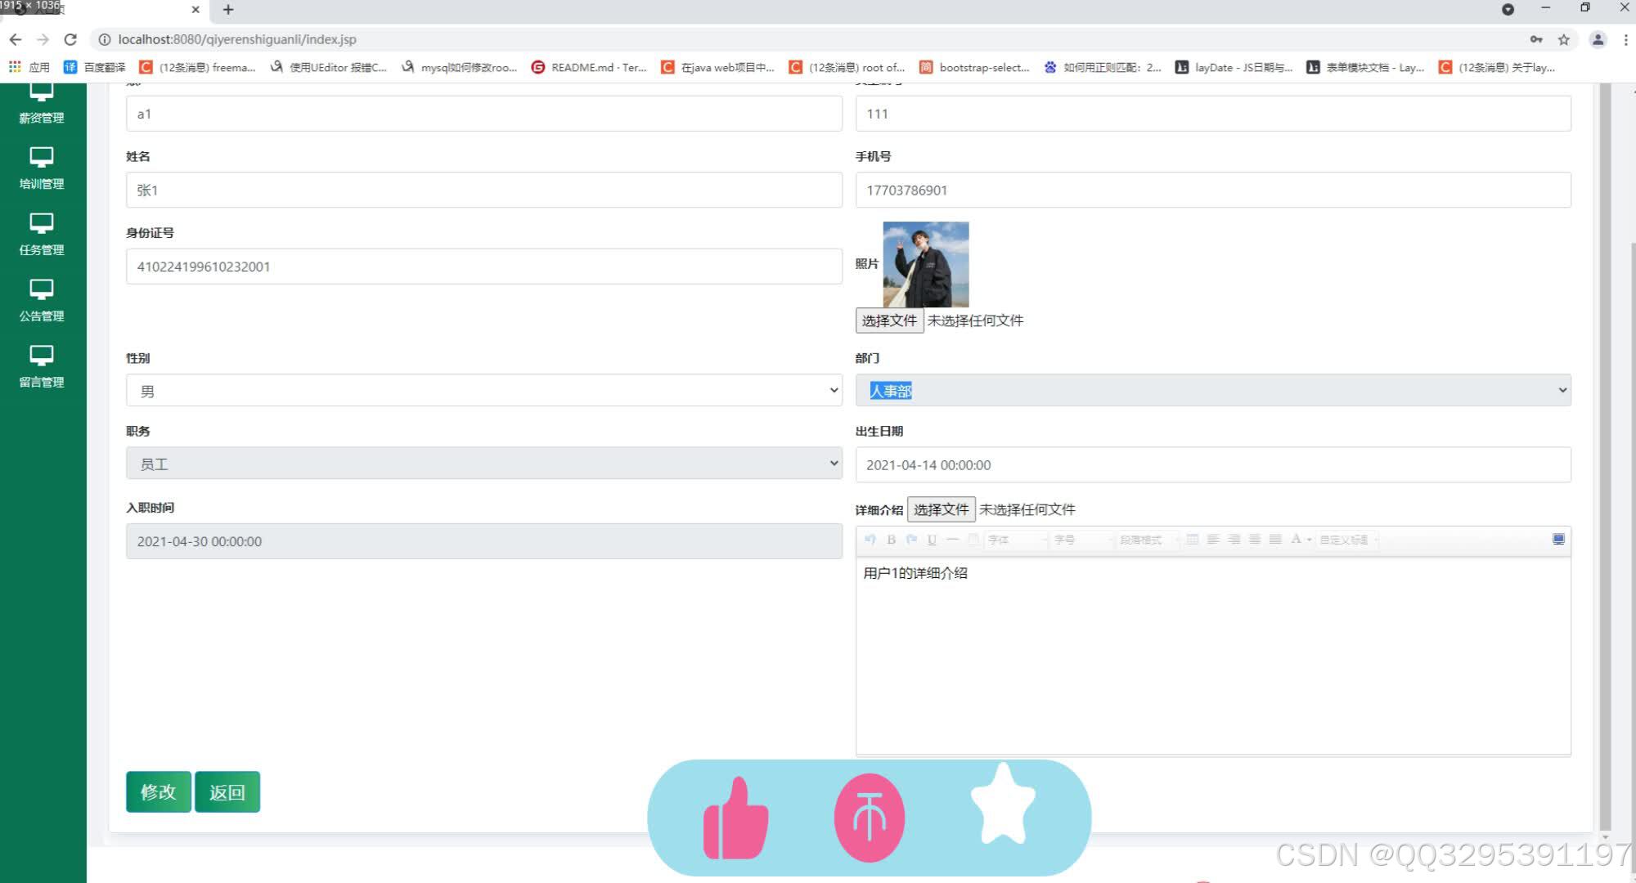
Task: Open 留言管理 in the sidebar
Action: [42, 367]
